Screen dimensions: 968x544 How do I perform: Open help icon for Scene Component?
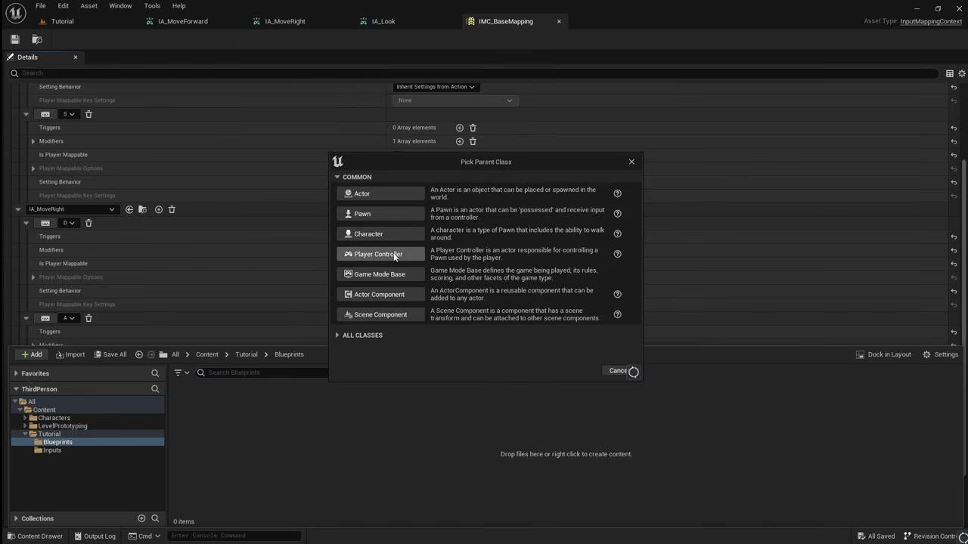[x=617, y=314]
